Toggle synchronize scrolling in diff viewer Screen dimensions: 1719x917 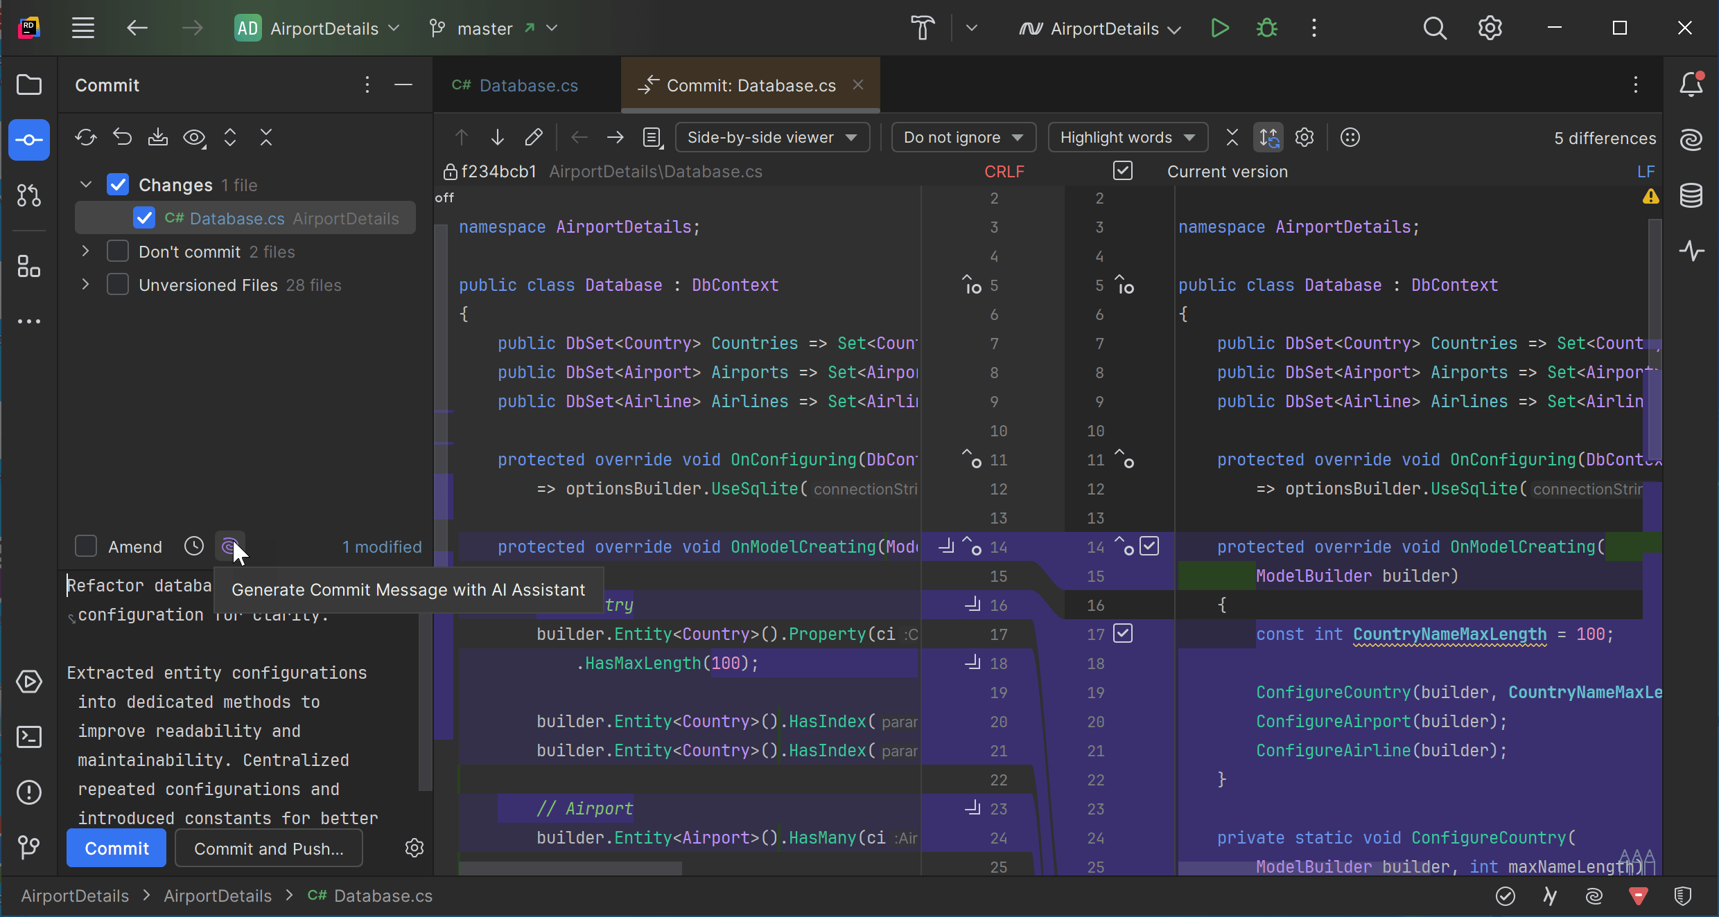pyautogui.click(x=1268, y=137)
